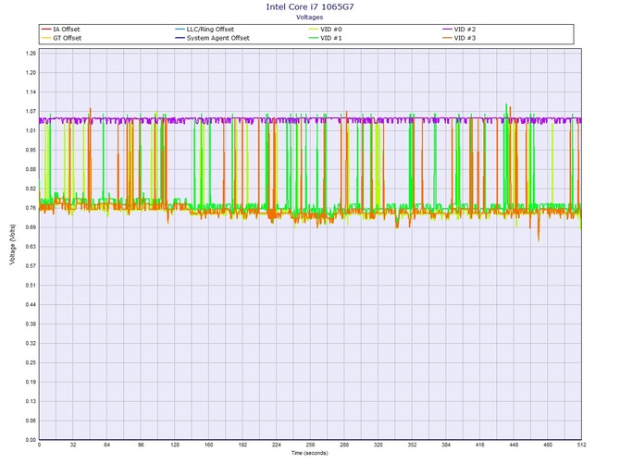Click the Time (seconds) axis label
620x464 pixels.
[x=310, y=453]
